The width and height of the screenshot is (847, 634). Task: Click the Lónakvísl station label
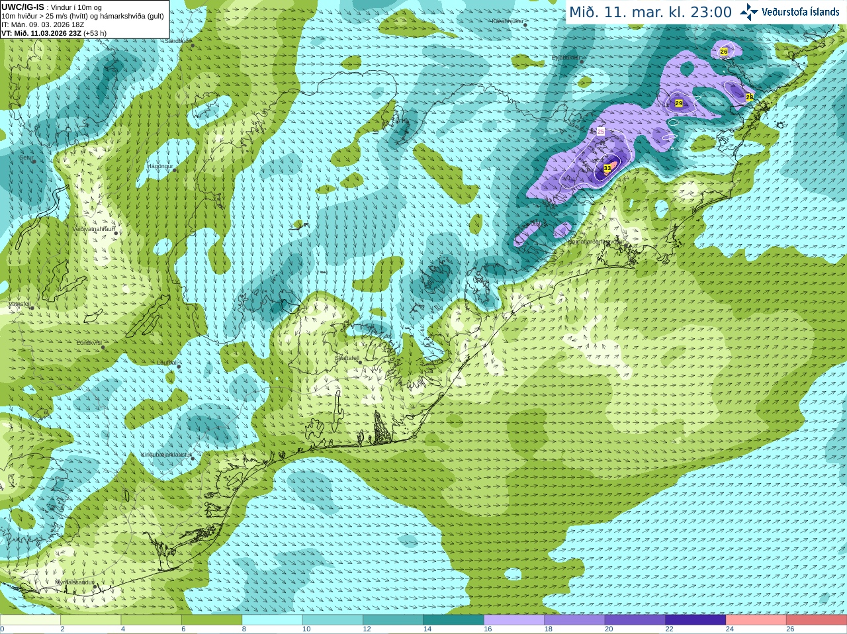coord(89,343)
